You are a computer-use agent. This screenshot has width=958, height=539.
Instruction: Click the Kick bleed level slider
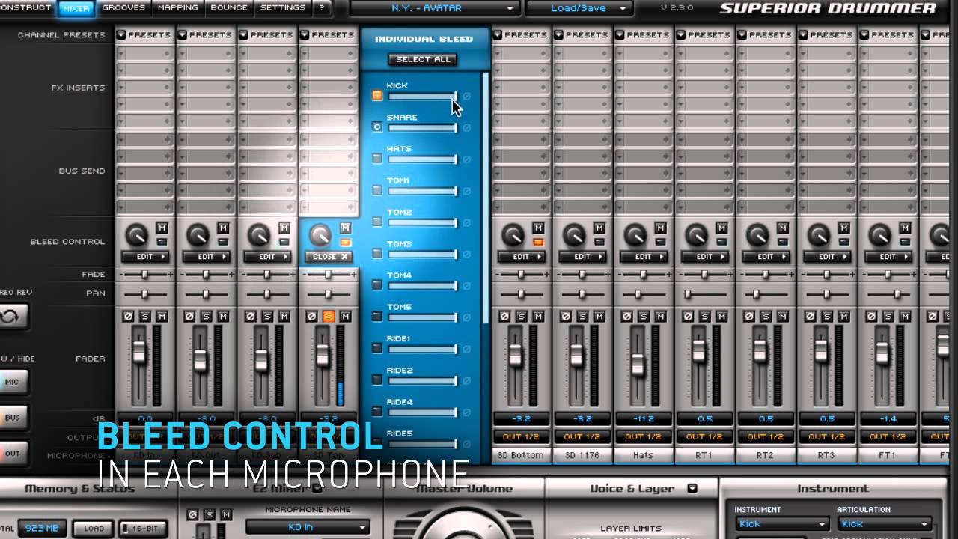(x=422, y=97)
